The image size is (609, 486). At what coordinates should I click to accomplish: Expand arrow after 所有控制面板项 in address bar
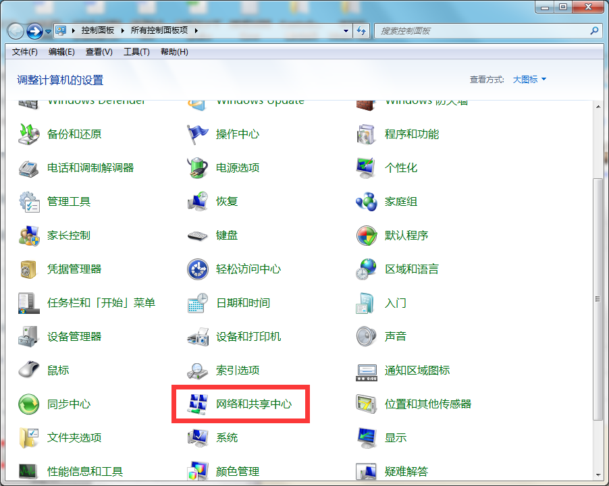pos(196,30)
